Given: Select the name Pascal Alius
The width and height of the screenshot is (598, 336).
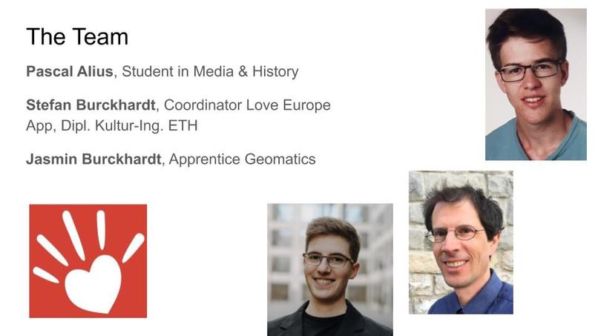Looking at the screenshot, I should (x=70, y=71).
